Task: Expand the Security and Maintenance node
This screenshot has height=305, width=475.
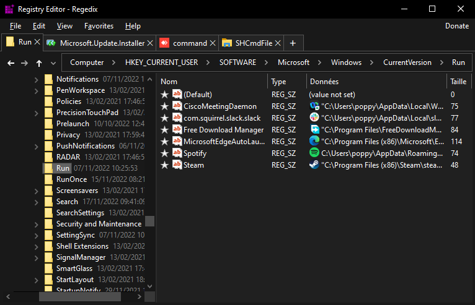Action: click(x=37, y=225)
